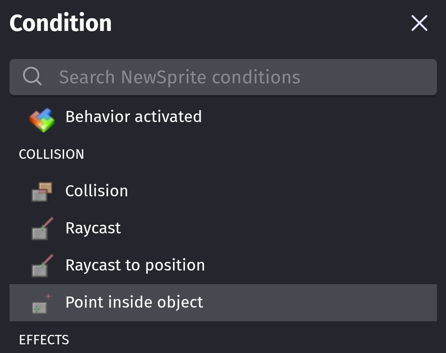This screenshot has height=353, width=446.
Task: Expand the EFFECTS category header
Action: 44,340
